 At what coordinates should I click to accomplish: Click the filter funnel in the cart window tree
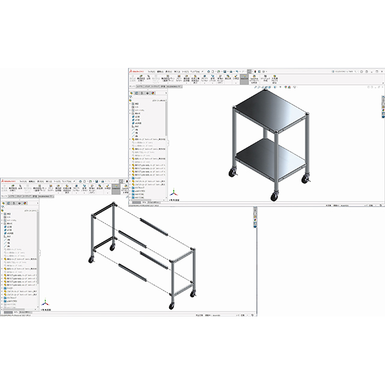pyautogui.click(x=131, y=97)
